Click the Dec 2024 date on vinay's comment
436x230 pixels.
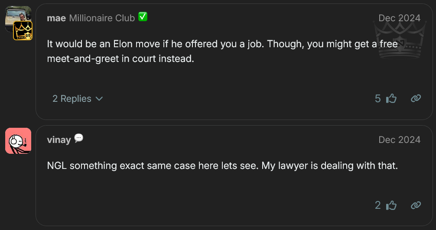pos(399,139)
